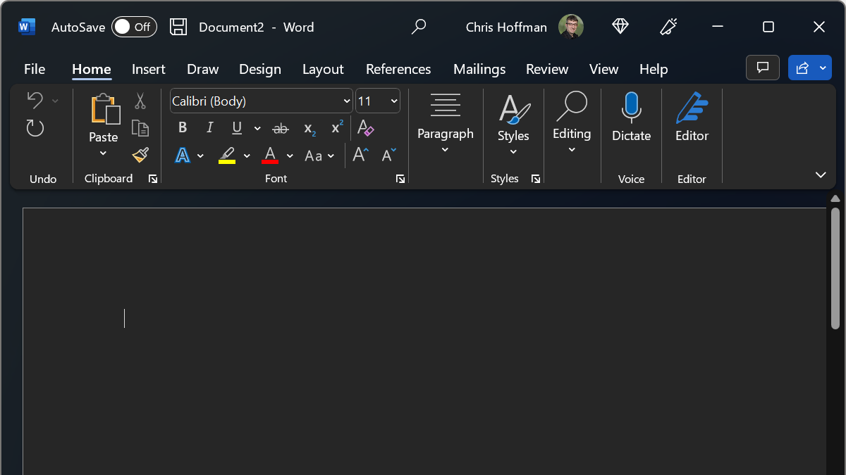Apply italic formatting
This screenshot has height=475, width=846.
point(209,127)
